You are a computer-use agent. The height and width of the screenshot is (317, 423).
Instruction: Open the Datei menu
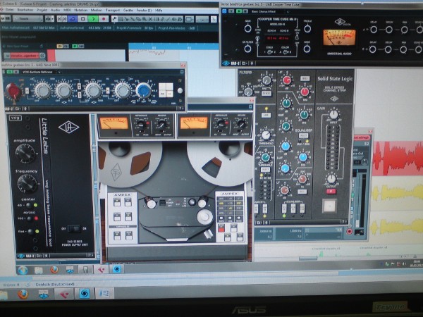coord(9,10)
